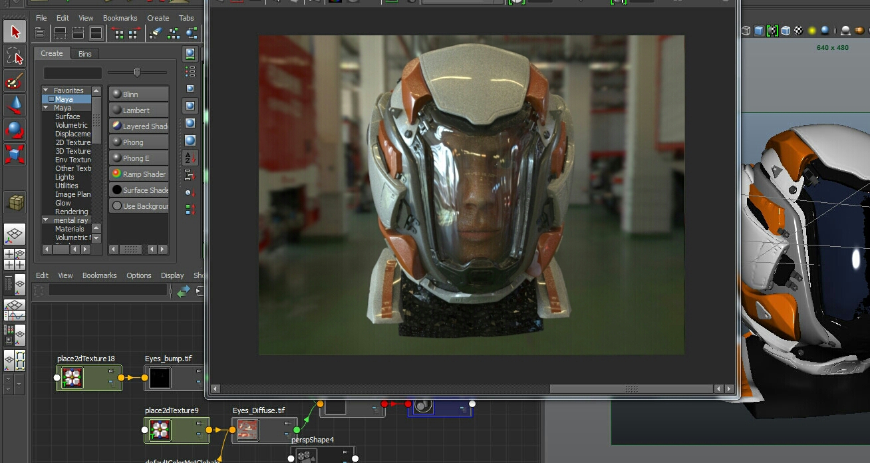Create a Ramp Shader material

(x=138, y=174)
